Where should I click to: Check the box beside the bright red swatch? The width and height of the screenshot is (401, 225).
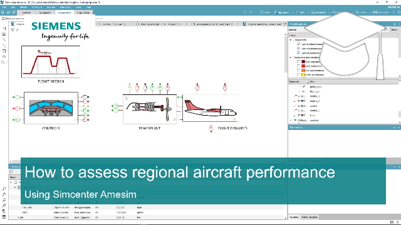[x=298, y=66]
